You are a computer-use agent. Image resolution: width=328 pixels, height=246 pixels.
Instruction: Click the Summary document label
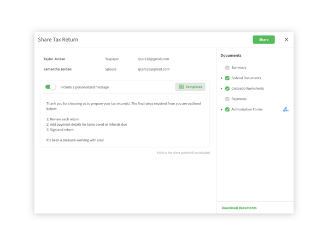(239, 68)
